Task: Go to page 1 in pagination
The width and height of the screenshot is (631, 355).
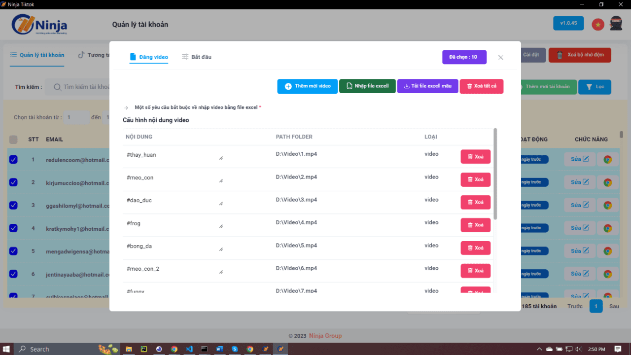Action: pos(596,306)
